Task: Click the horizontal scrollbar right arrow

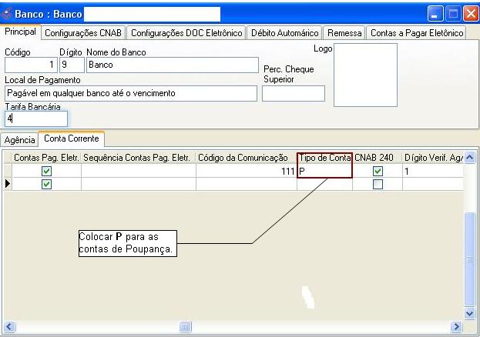Action: click(x=456, y=327)
